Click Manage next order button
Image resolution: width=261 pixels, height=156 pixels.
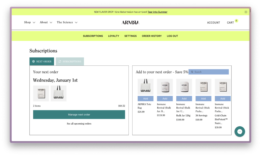(x=79, y=114)
